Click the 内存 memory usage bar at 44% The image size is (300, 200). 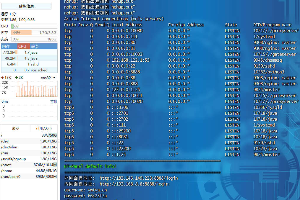[x=34, y=33]
